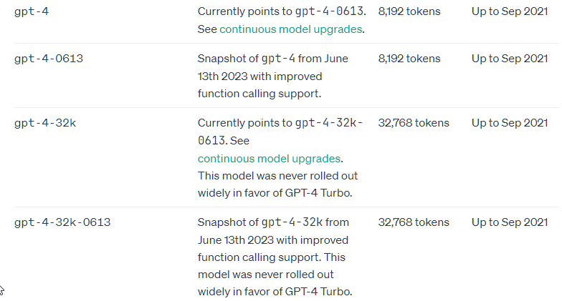The height and width of the screenshot is (301, 562).
Task: Select the gpt-4-32k-0613 model name
Action: pyautogui.click(x=62, y=222)
